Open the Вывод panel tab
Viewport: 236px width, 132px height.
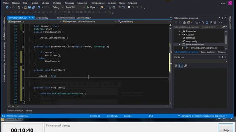(x=29, y=110)
